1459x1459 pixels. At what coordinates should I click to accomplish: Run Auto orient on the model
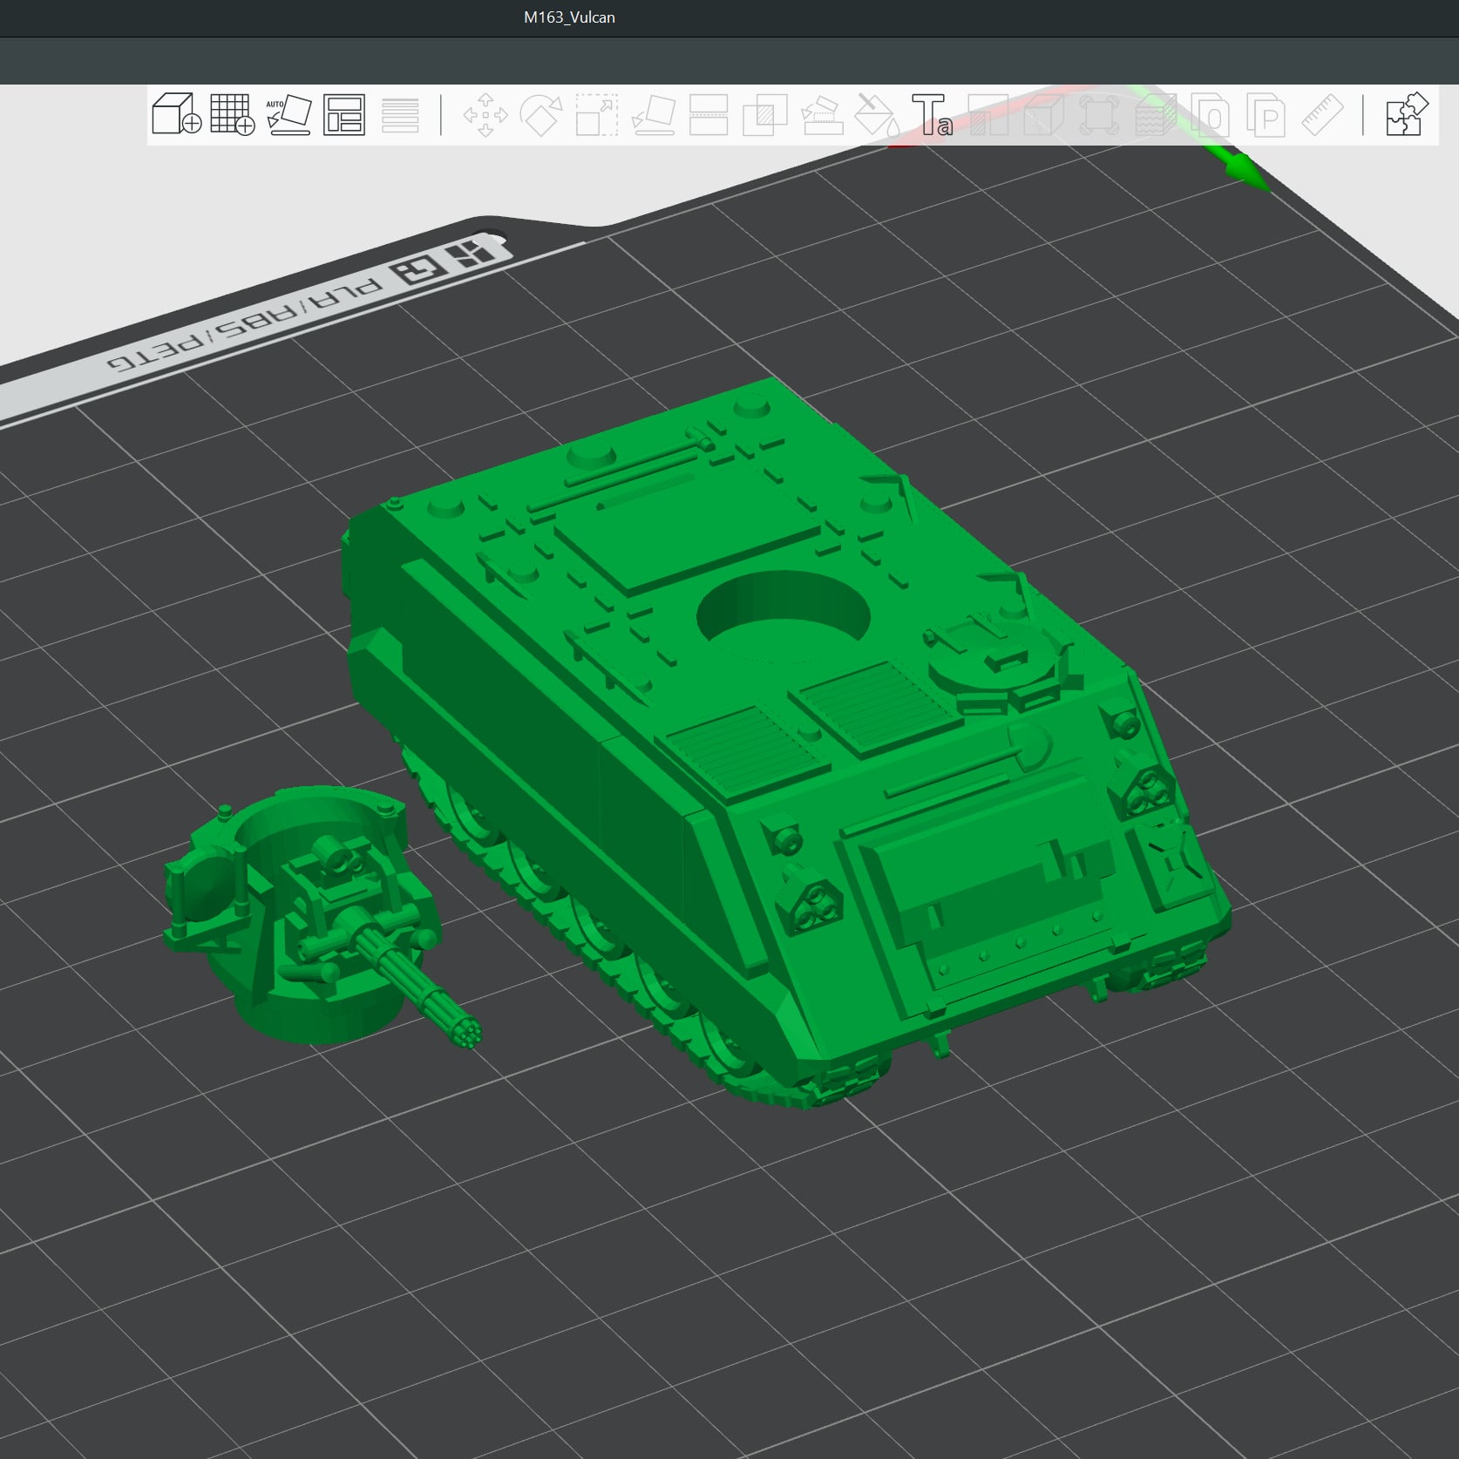288,114
